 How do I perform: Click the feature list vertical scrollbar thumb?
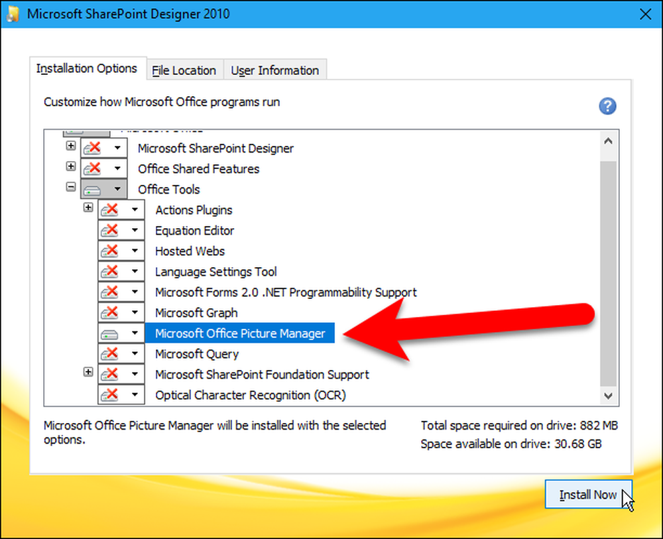pyautogui.click(x=608, y=273)
